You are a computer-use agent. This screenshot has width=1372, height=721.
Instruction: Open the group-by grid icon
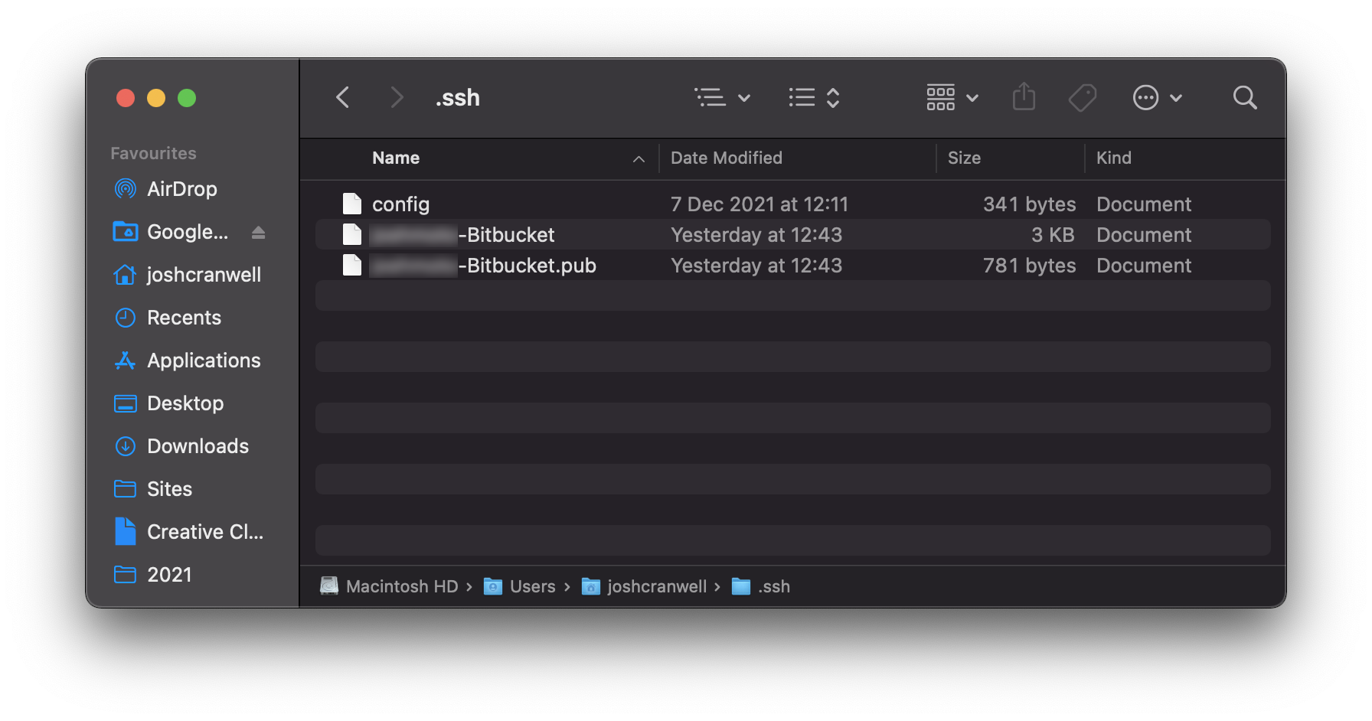coord(940,97)
